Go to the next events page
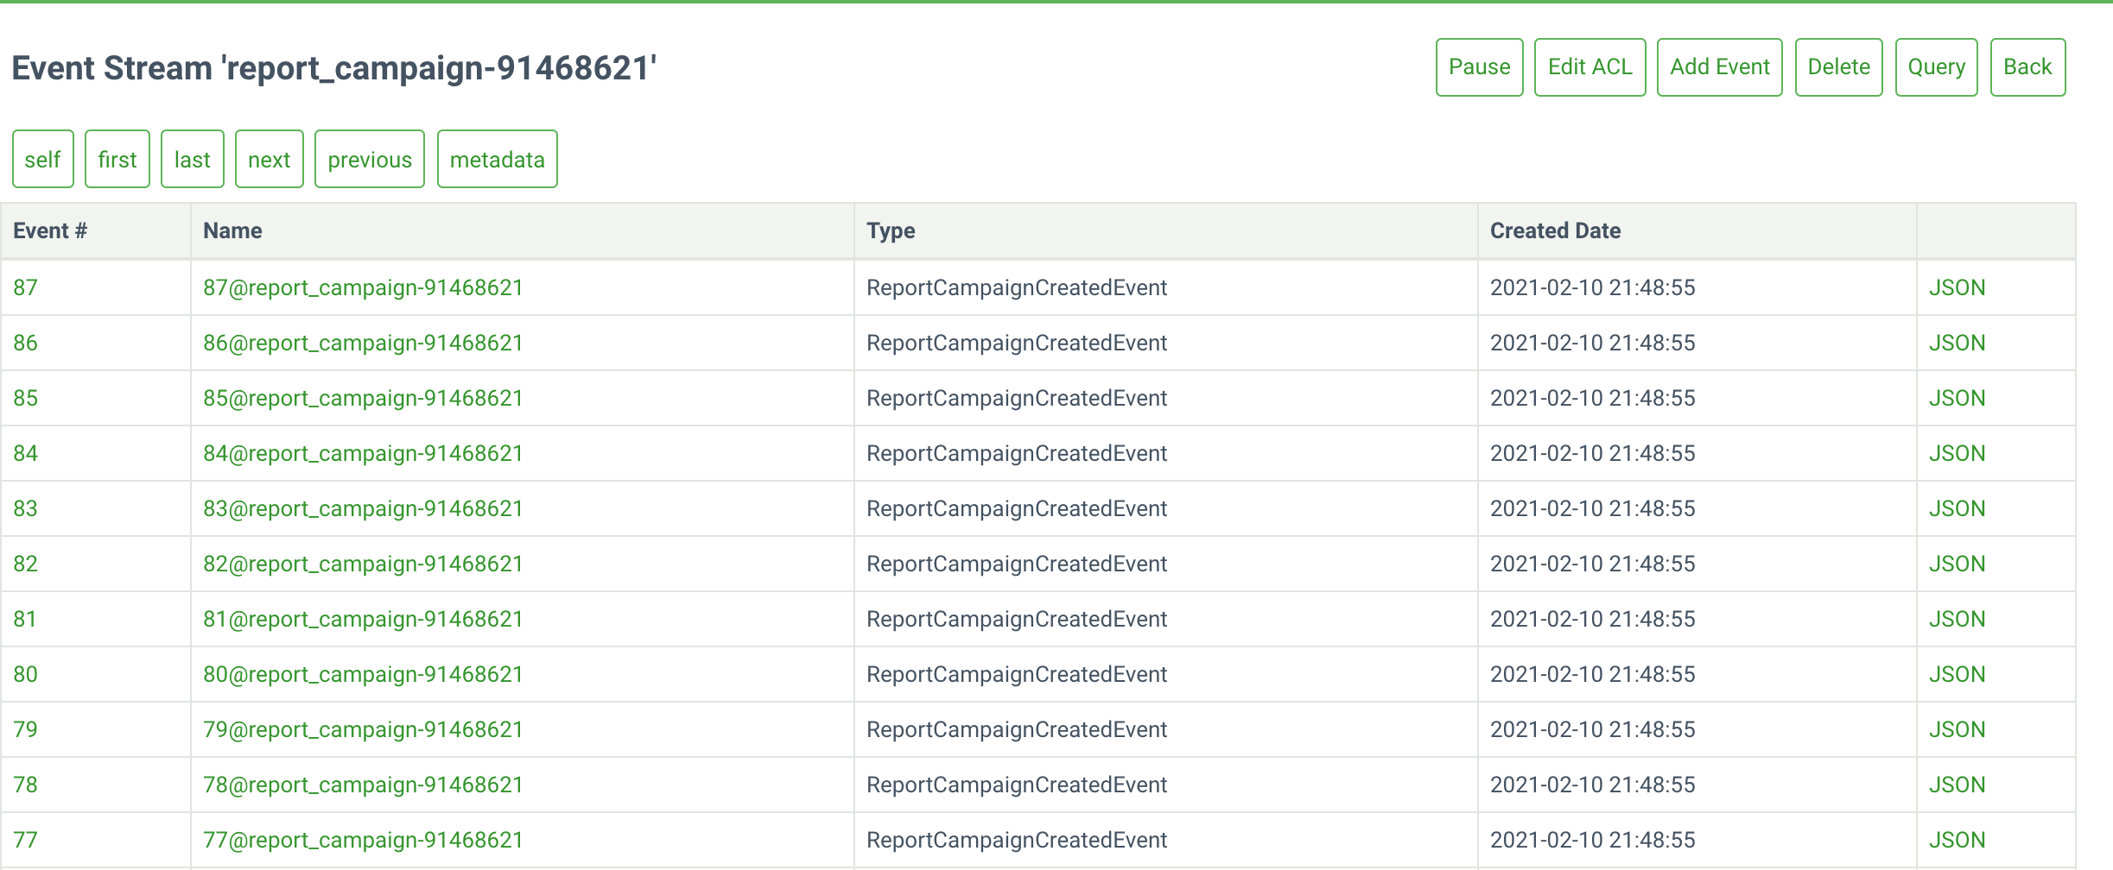Screen dimensions: 2113x870 [x=269, y=160]
